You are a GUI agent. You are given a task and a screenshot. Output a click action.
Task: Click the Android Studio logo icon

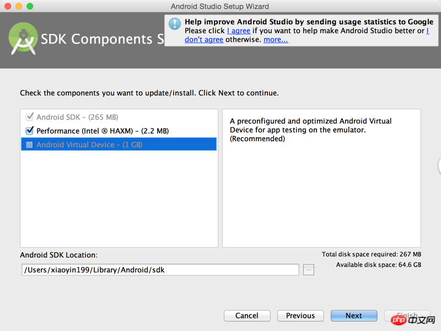[x=23, y=39]
